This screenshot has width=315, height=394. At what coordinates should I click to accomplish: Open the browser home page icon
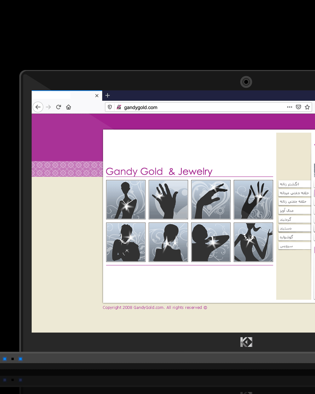tap(68, 107)
